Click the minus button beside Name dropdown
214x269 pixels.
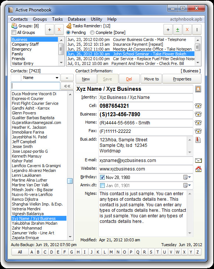tap(67, 78)
